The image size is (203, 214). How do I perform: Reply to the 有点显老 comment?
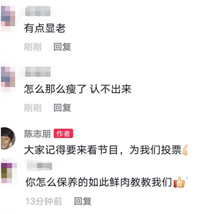[62, 47]
